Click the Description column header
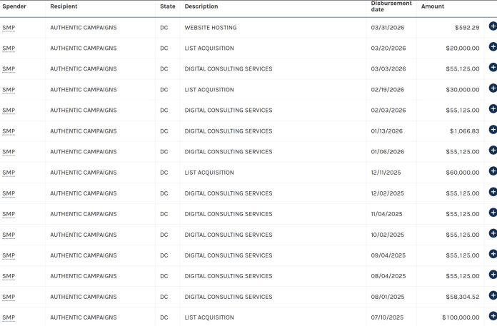Image resolution: width=497 pixels, height=326 pixels. coord(201,6)
